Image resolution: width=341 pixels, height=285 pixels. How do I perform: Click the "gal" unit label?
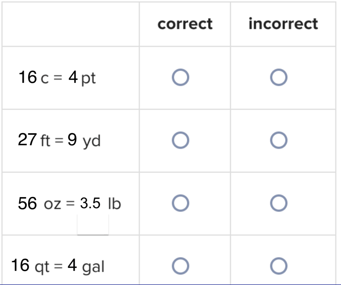[x=93, y=267]
